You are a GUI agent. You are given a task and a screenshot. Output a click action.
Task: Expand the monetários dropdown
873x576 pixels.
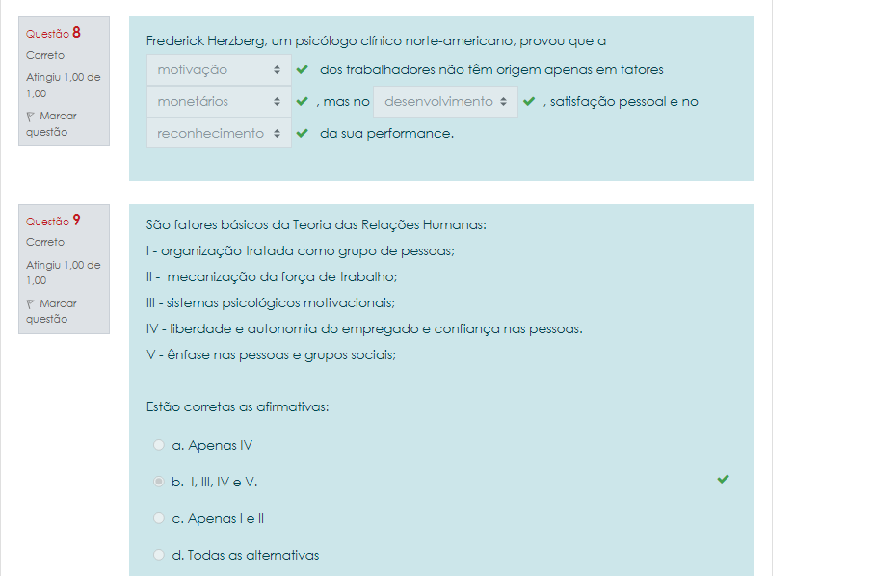coord(219,101)
